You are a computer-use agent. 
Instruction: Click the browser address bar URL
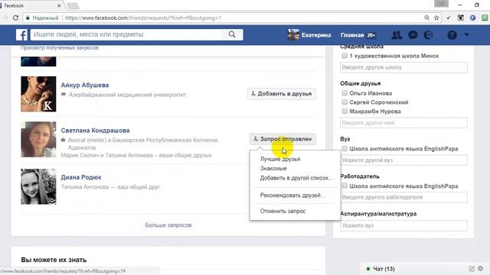143,18
